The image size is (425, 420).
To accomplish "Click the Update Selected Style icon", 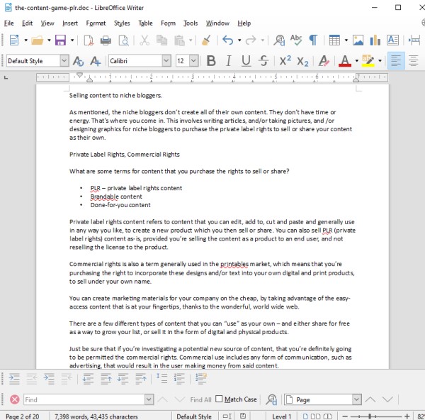I will pyautogui.click(x=79, y=61).
